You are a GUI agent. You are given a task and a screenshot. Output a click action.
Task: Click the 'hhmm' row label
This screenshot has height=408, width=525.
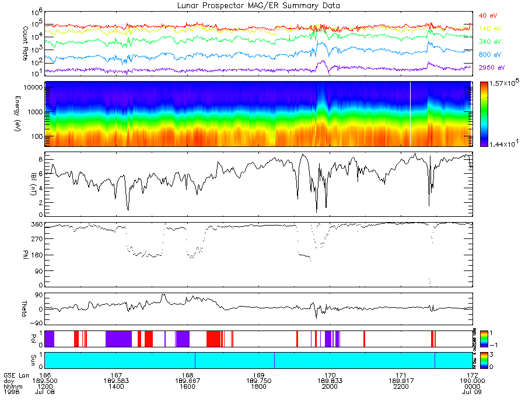coord(13,386)
